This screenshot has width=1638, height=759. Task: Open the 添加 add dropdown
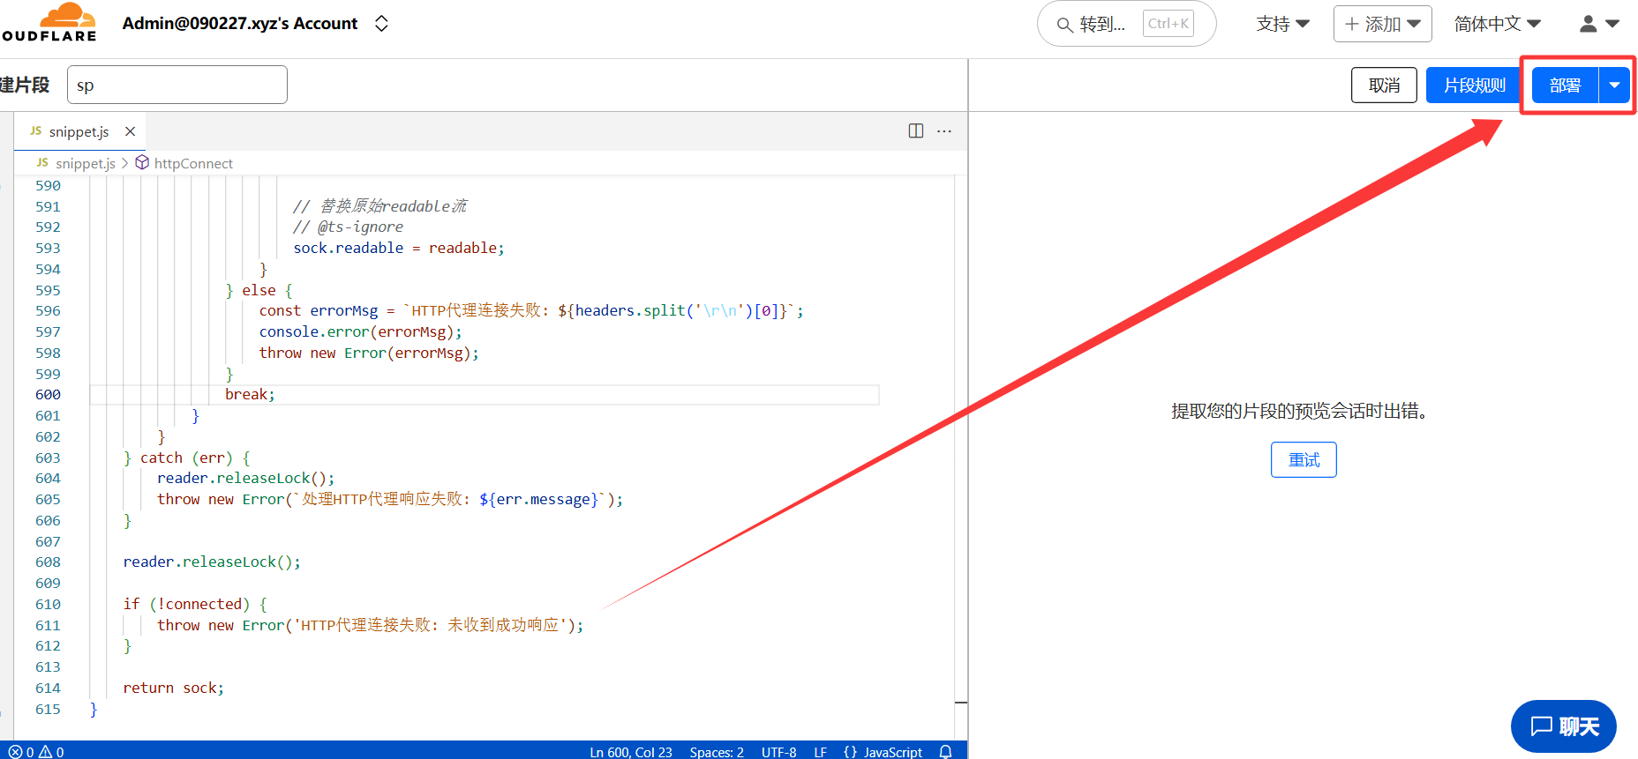point(1382,24)
